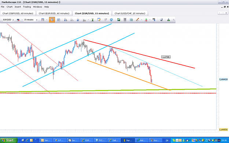
Task: Click the 1,4700 price label on chart
Action: 166,57
